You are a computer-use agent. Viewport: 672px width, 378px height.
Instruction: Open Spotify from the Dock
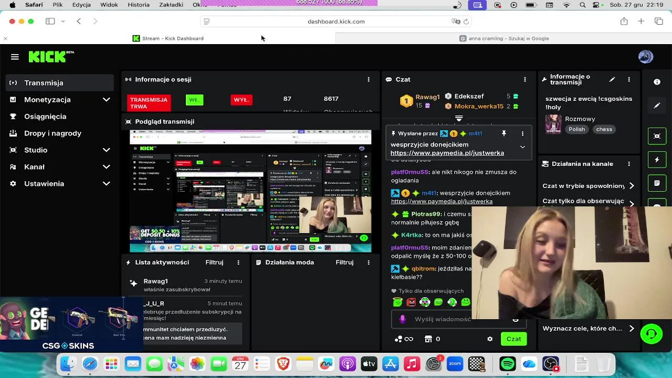(507, 364)
